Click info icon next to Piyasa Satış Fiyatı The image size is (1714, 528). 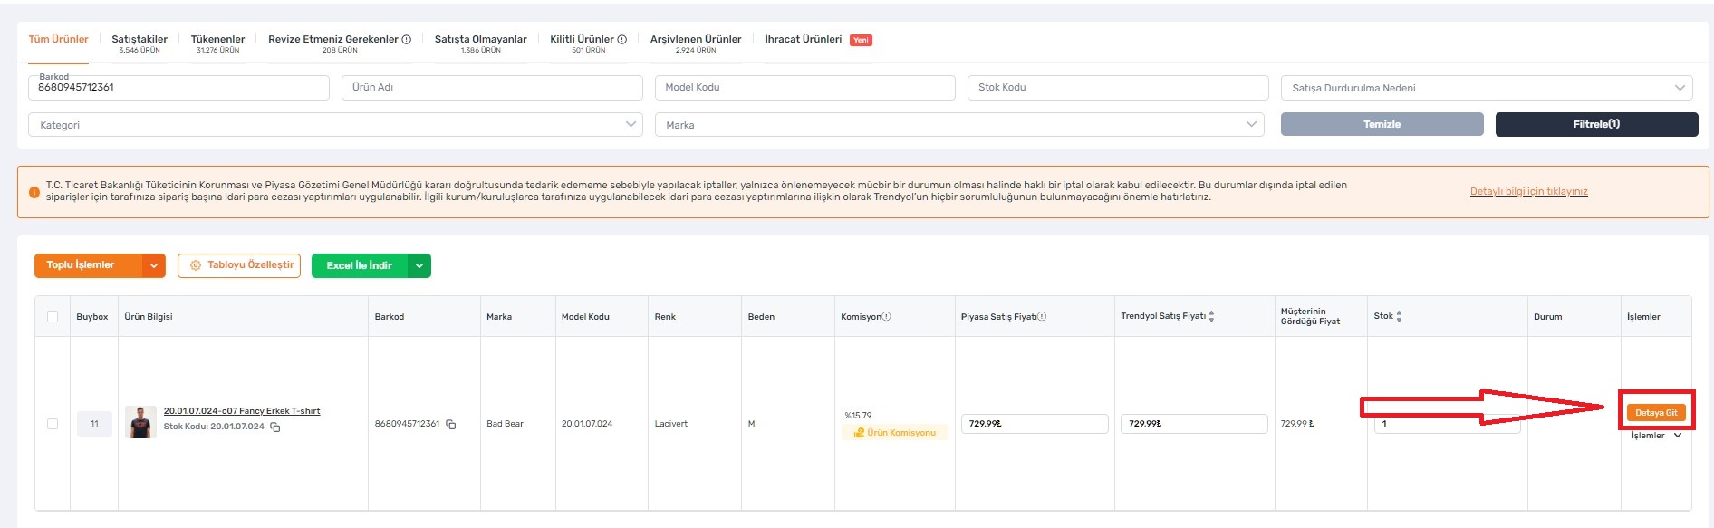click(1042, 316)
